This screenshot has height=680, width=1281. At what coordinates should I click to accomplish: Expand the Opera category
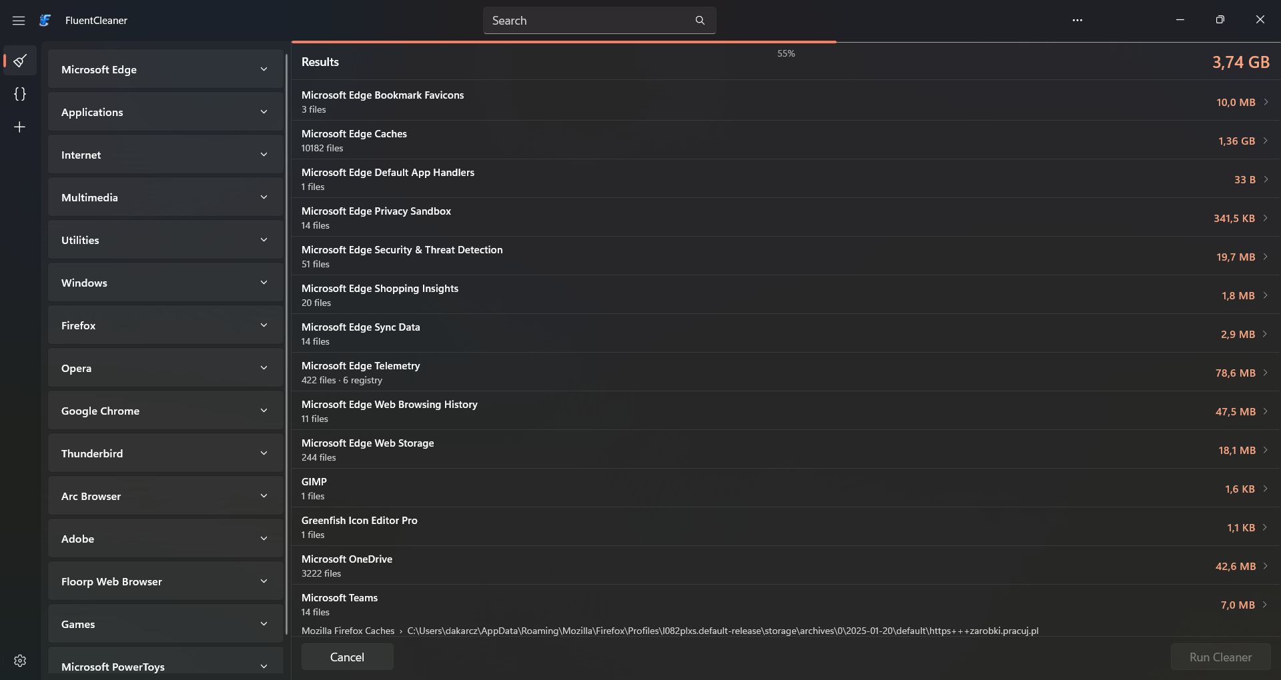point(165,368)
